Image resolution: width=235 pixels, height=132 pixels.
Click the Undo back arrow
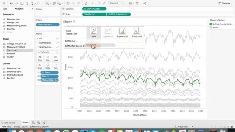[11, 3]
